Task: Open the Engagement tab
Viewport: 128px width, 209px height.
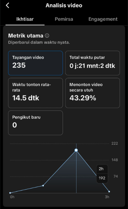Action: pyautogui.click(x=103, y=19)
